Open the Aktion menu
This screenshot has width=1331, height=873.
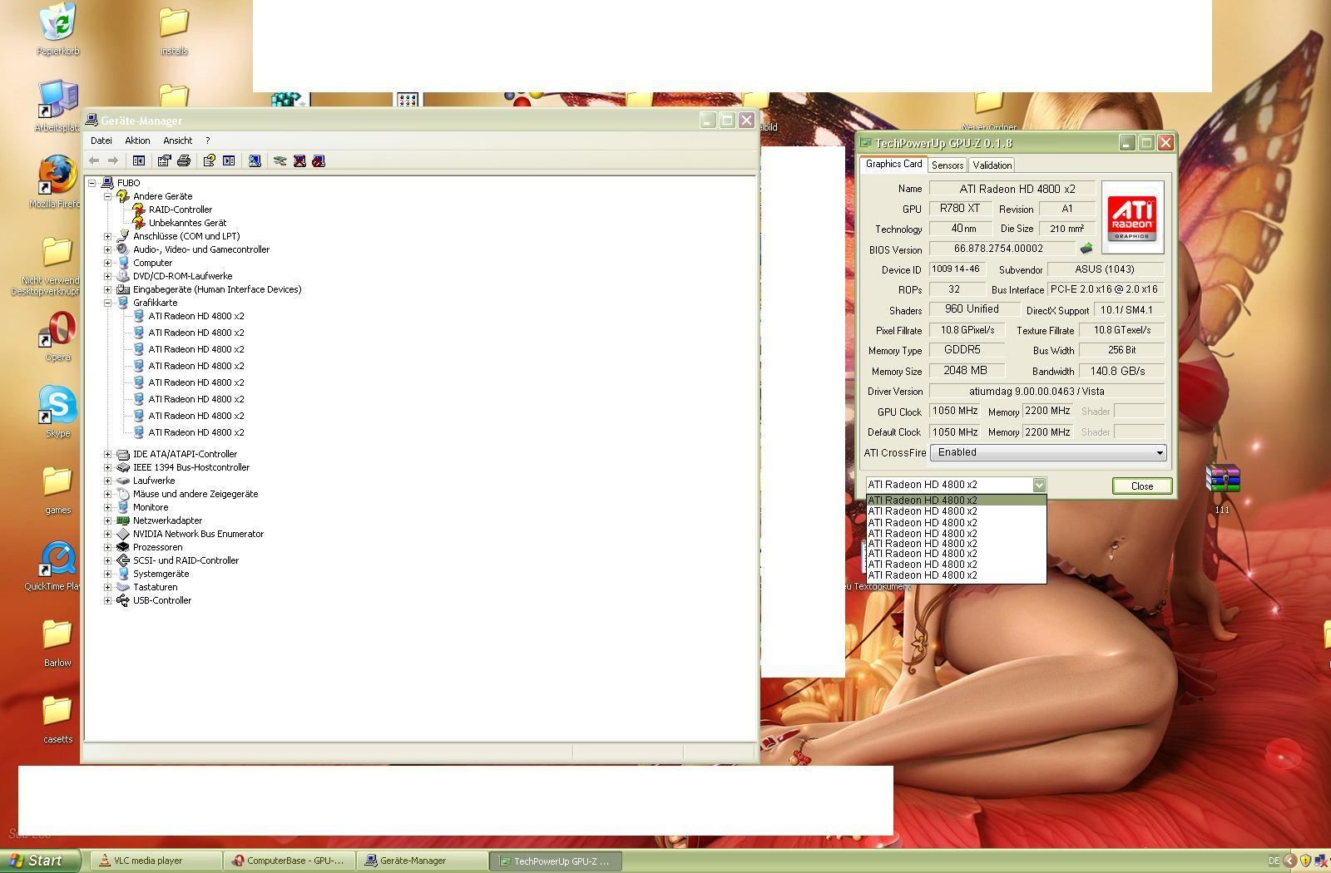tap(137, 141)
